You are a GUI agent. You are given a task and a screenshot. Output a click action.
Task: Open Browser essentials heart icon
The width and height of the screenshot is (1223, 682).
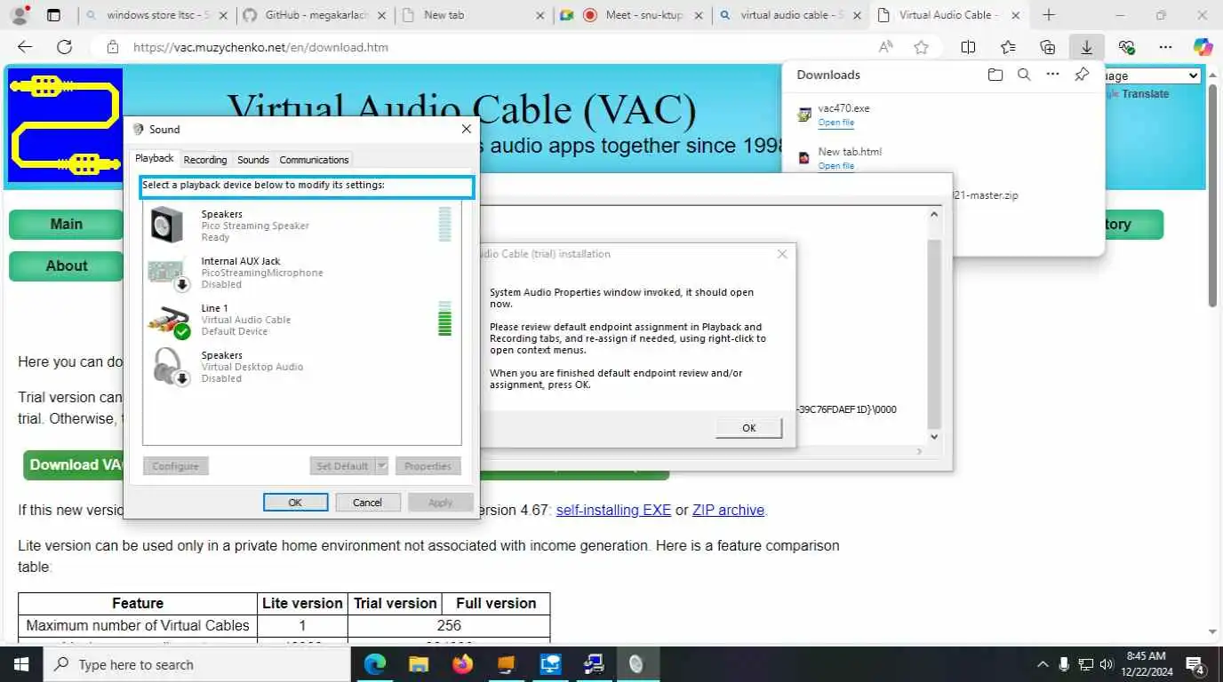coord(1127,47)
